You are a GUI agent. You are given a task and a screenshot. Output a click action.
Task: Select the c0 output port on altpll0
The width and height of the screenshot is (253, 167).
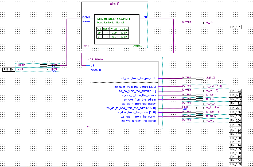click(146, 17)
